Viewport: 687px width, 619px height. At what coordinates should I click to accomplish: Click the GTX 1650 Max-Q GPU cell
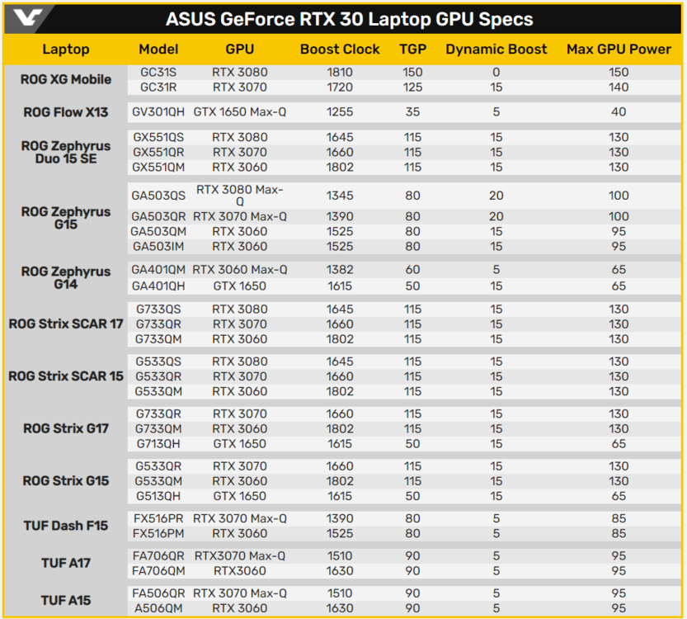click(240, 112)
